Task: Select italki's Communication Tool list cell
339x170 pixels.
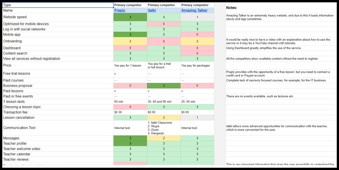Action: pyautogui.click(x=164, y=128)
